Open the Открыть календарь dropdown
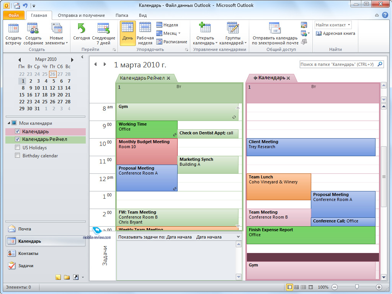The height and width of the screenshot is (294, 392). [x=205, y=34]
